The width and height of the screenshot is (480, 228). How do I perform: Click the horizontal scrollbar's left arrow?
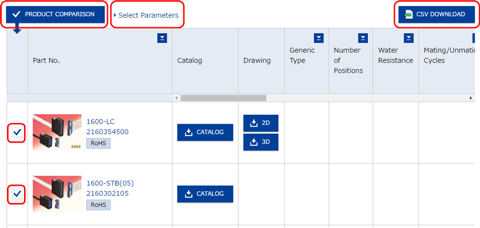pyautogui.click(x=177, y=98)
